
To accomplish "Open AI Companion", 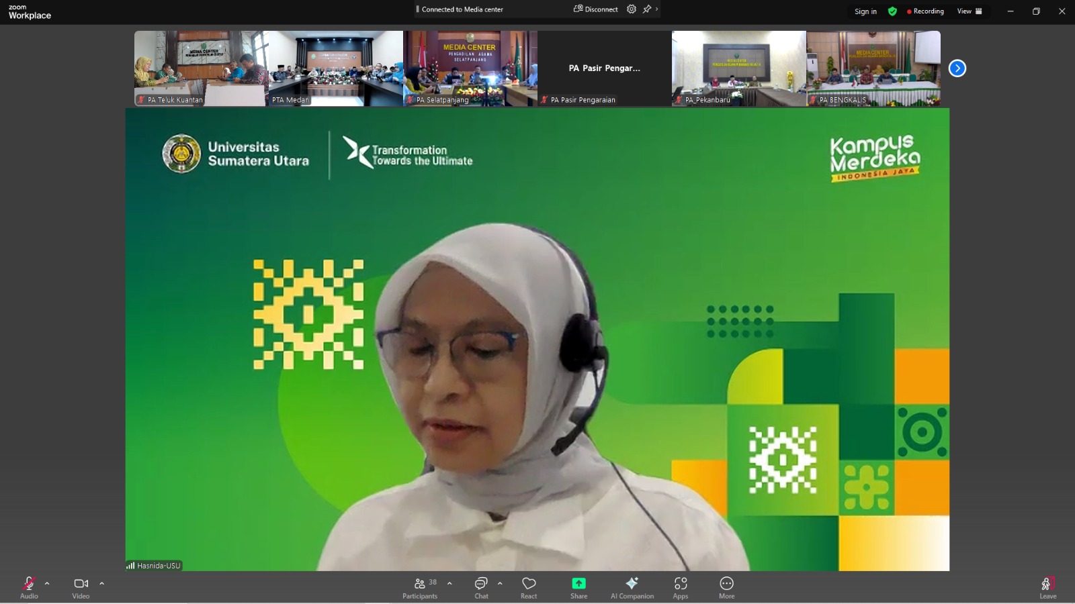I will [632, 587].
